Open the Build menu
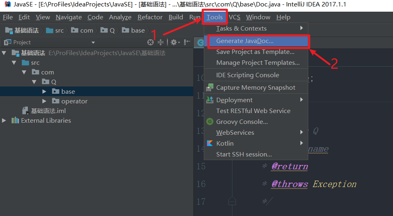The image size is (393, 216). click(x=176, y=17)
